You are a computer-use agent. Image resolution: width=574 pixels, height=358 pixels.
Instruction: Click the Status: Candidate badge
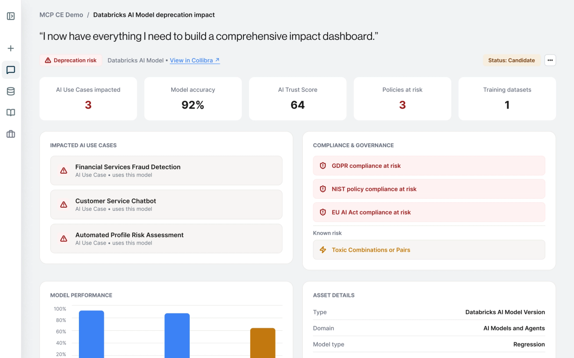511,60
